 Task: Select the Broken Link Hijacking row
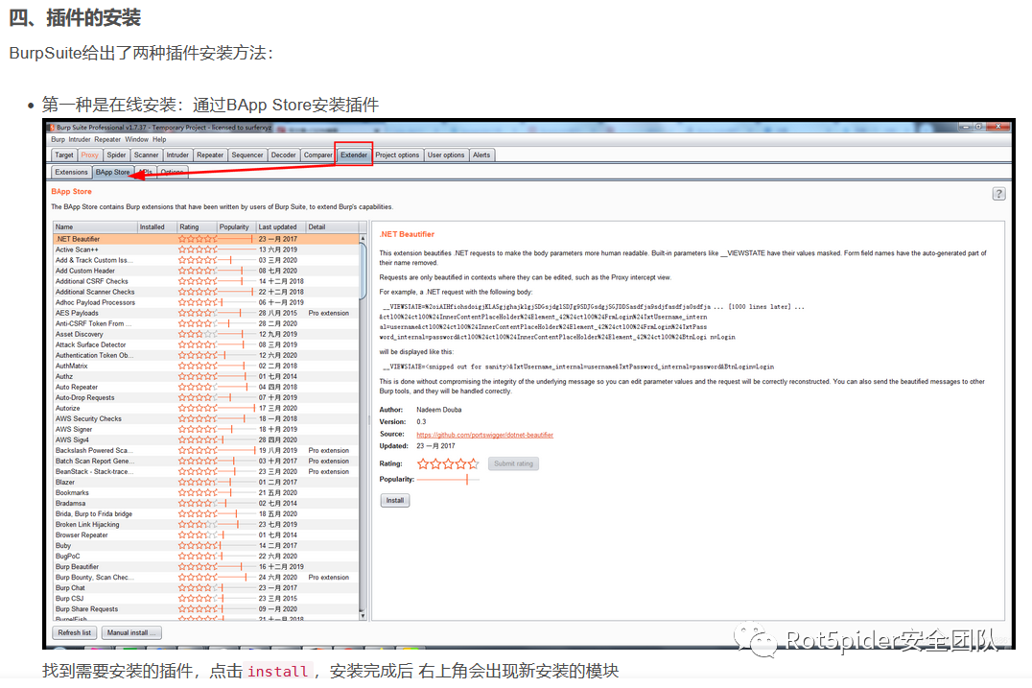(x=206, y=524)
